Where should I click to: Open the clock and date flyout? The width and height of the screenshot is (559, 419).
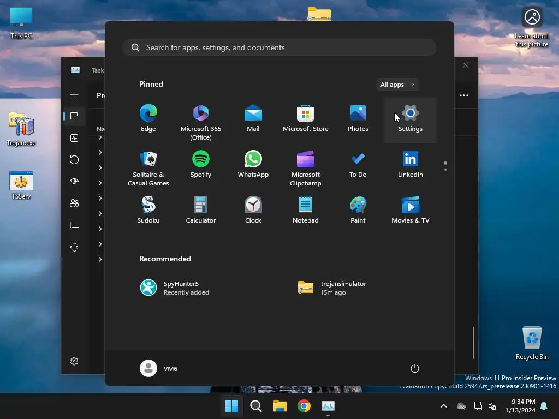pos(520,406)
